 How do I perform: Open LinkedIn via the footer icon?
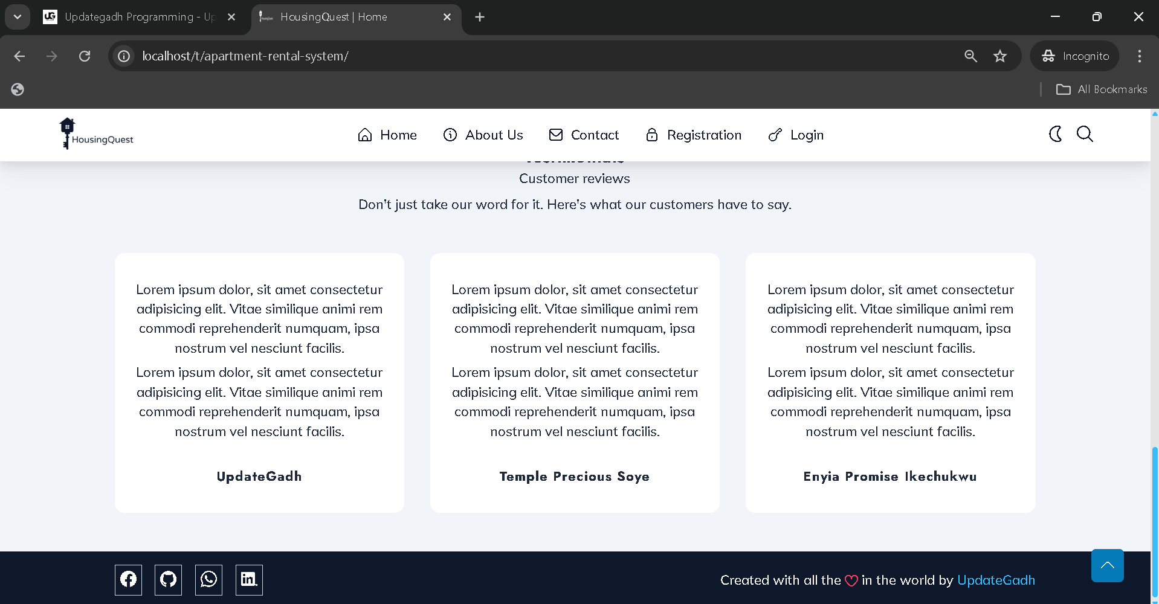click(x=249, y=579)
